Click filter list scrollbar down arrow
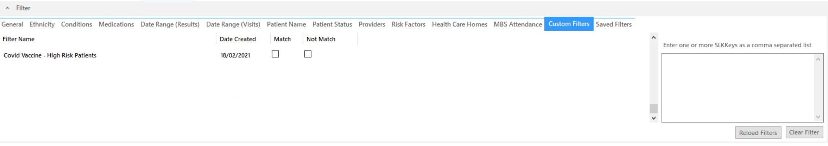The width and height of the screenshot is (828, 146). [x=654, y=118]
